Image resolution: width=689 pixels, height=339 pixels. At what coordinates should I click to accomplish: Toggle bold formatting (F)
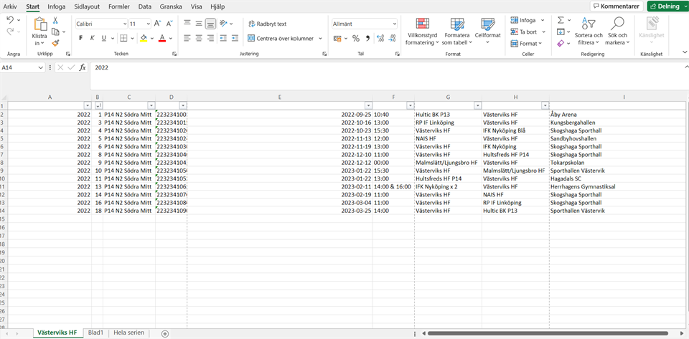80,38
